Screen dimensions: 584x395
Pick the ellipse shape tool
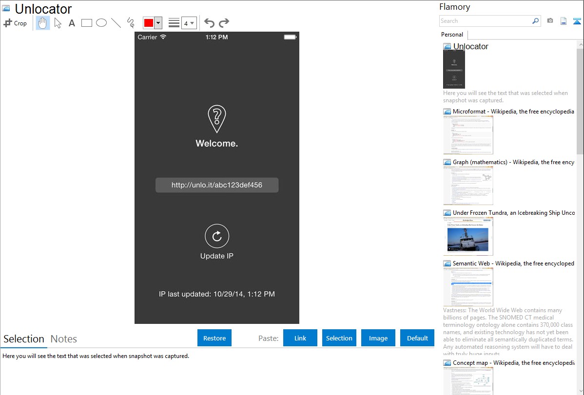click(x=101, y=23)
